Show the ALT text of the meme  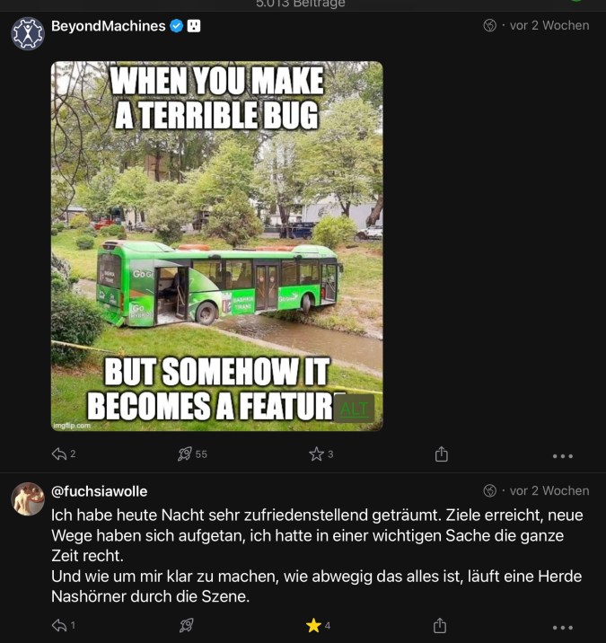tap(355, 410)
